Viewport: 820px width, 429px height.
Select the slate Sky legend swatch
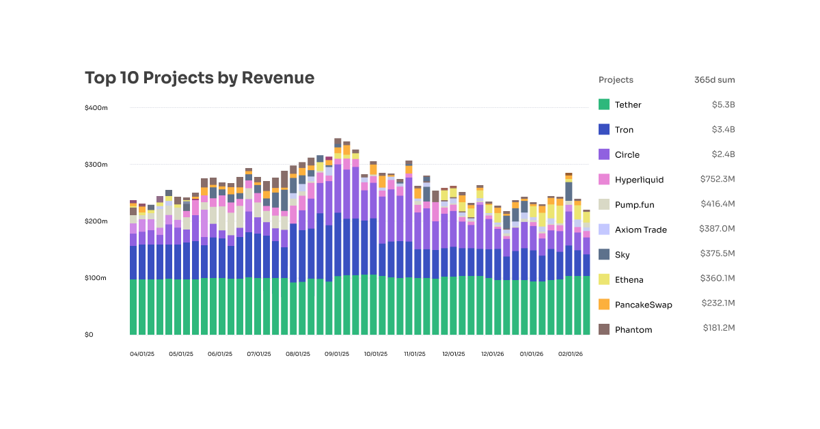click(x=603, y=254)
